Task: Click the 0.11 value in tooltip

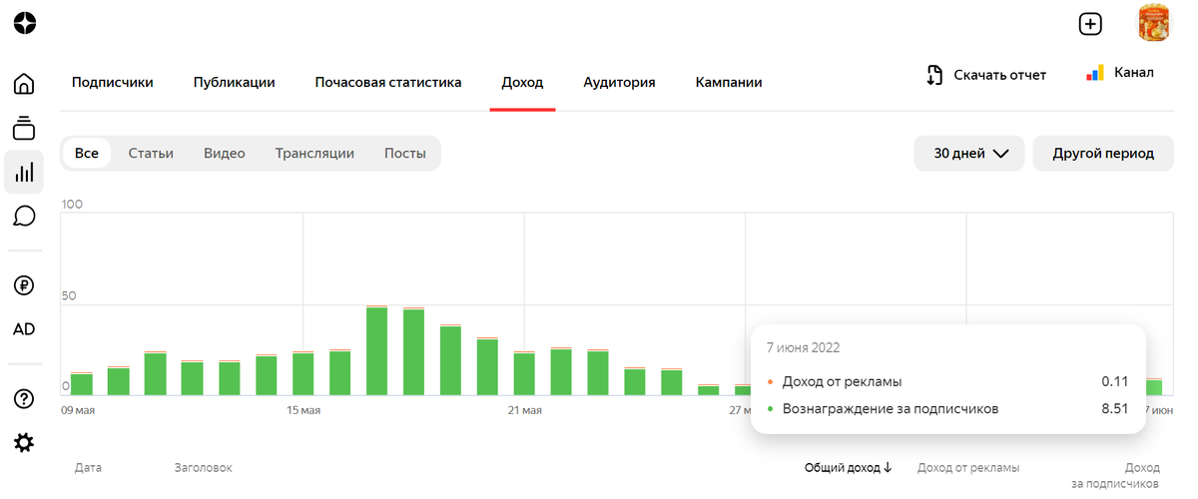Action: 1115,382
